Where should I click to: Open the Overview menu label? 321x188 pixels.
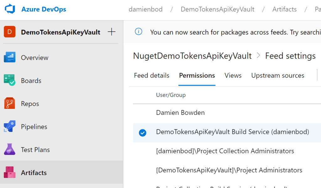[x=34, y=58]
